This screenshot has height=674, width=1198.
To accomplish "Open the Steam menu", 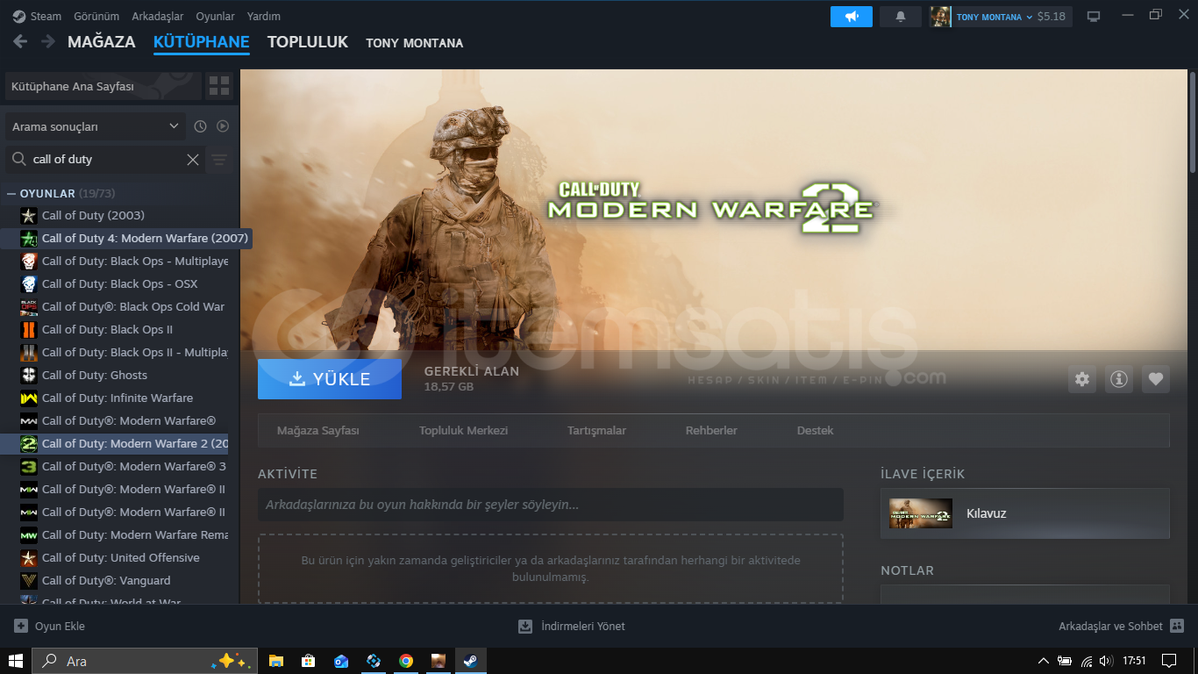I will [37, 16].
